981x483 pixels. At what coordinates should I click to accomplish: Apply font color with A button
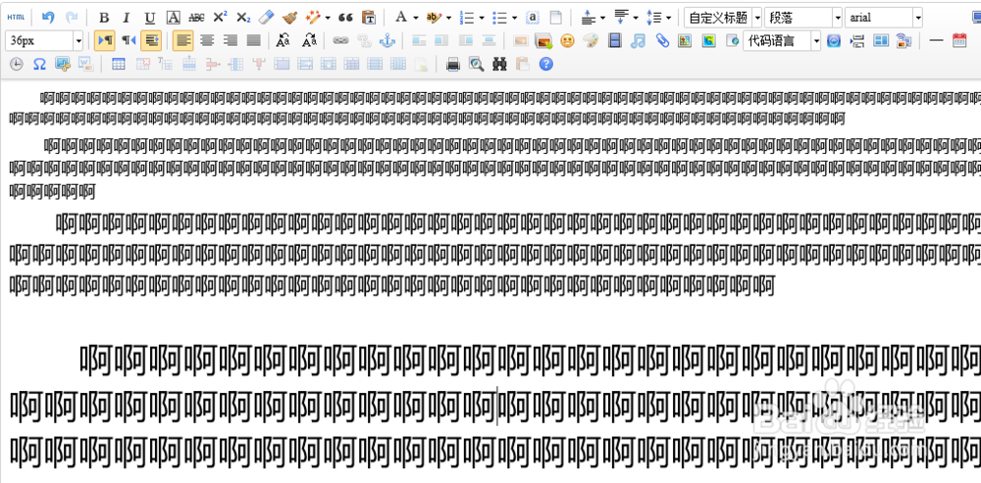tap(401, 18)
